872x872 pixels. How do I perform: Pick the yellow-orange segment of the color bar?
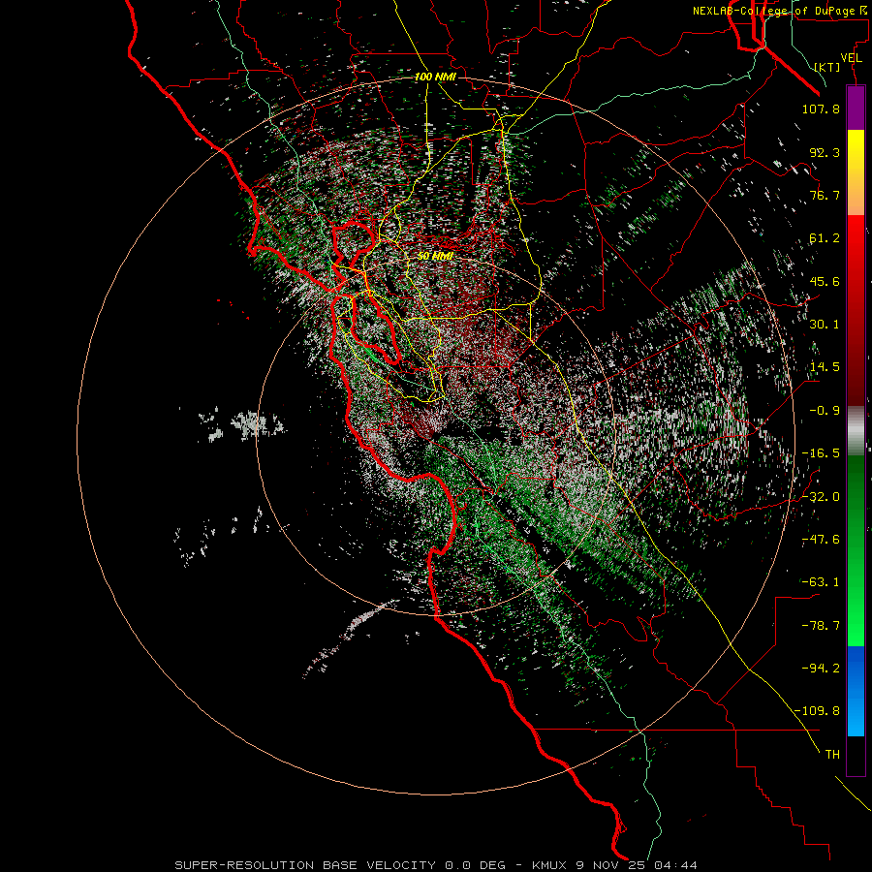point(856,172)
